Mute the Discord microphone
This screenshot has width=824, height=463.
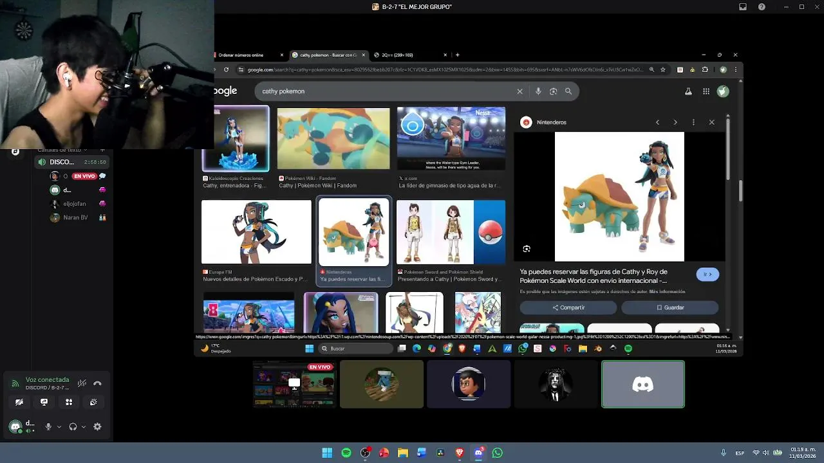[x=48, y=426]
